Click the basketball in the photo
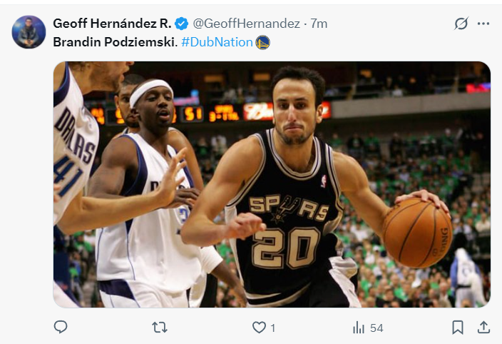Image resolution: width=502 pixels, height=344 pixels. (x=417, y=233)
